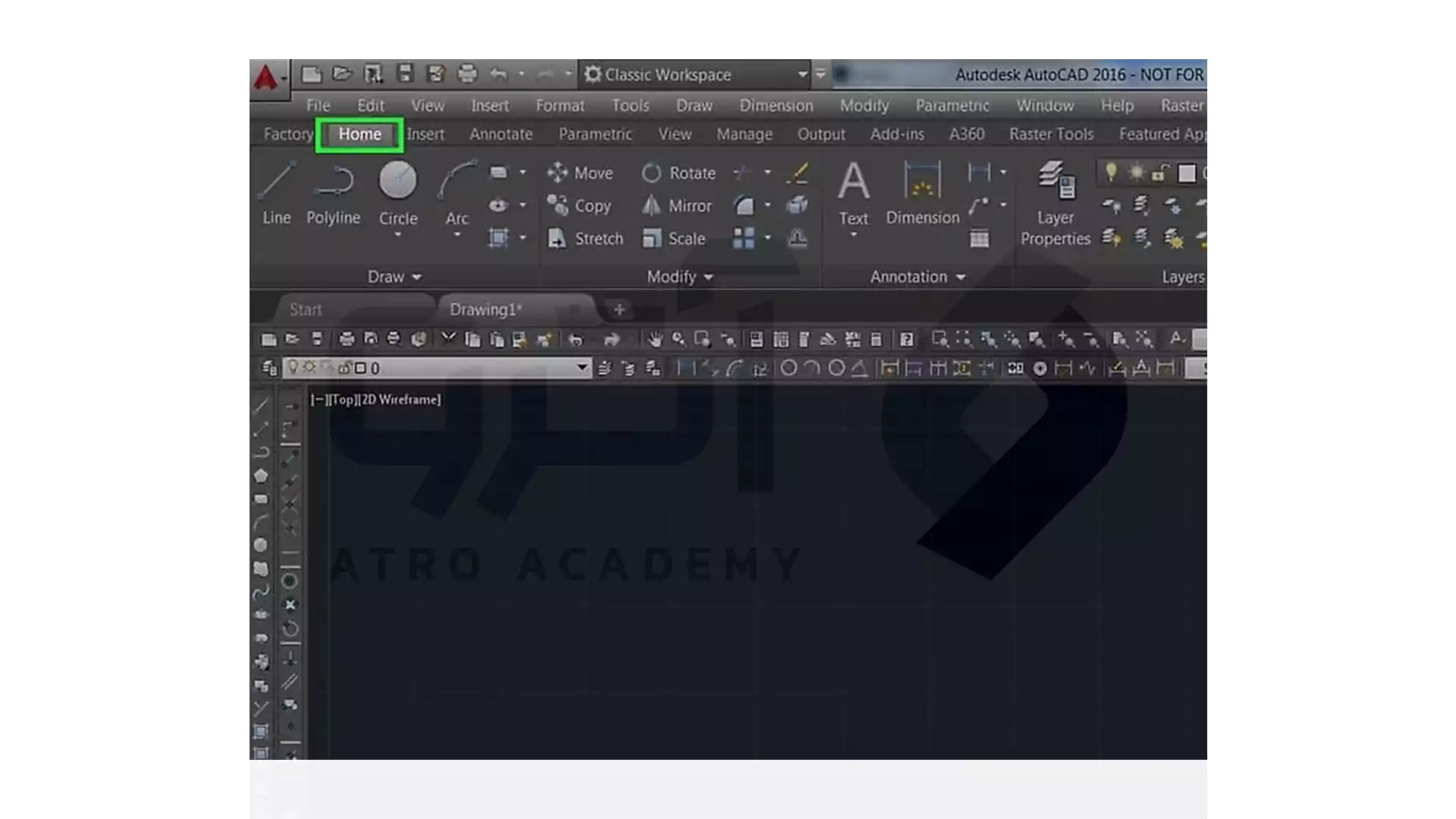Click the Stretch button
This screenshot has width=1456, height=819.
point(585,238)
